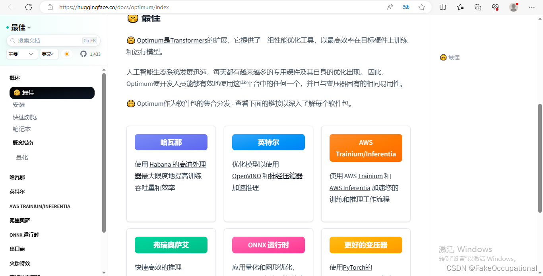Expand the 出口商 sidebar section
Viewport: 543px width, 276px height.
point(17,249)
